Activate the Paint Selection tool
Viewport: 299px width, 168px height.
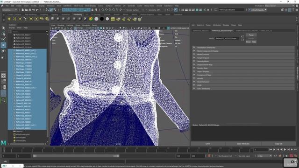pos(3,39)
